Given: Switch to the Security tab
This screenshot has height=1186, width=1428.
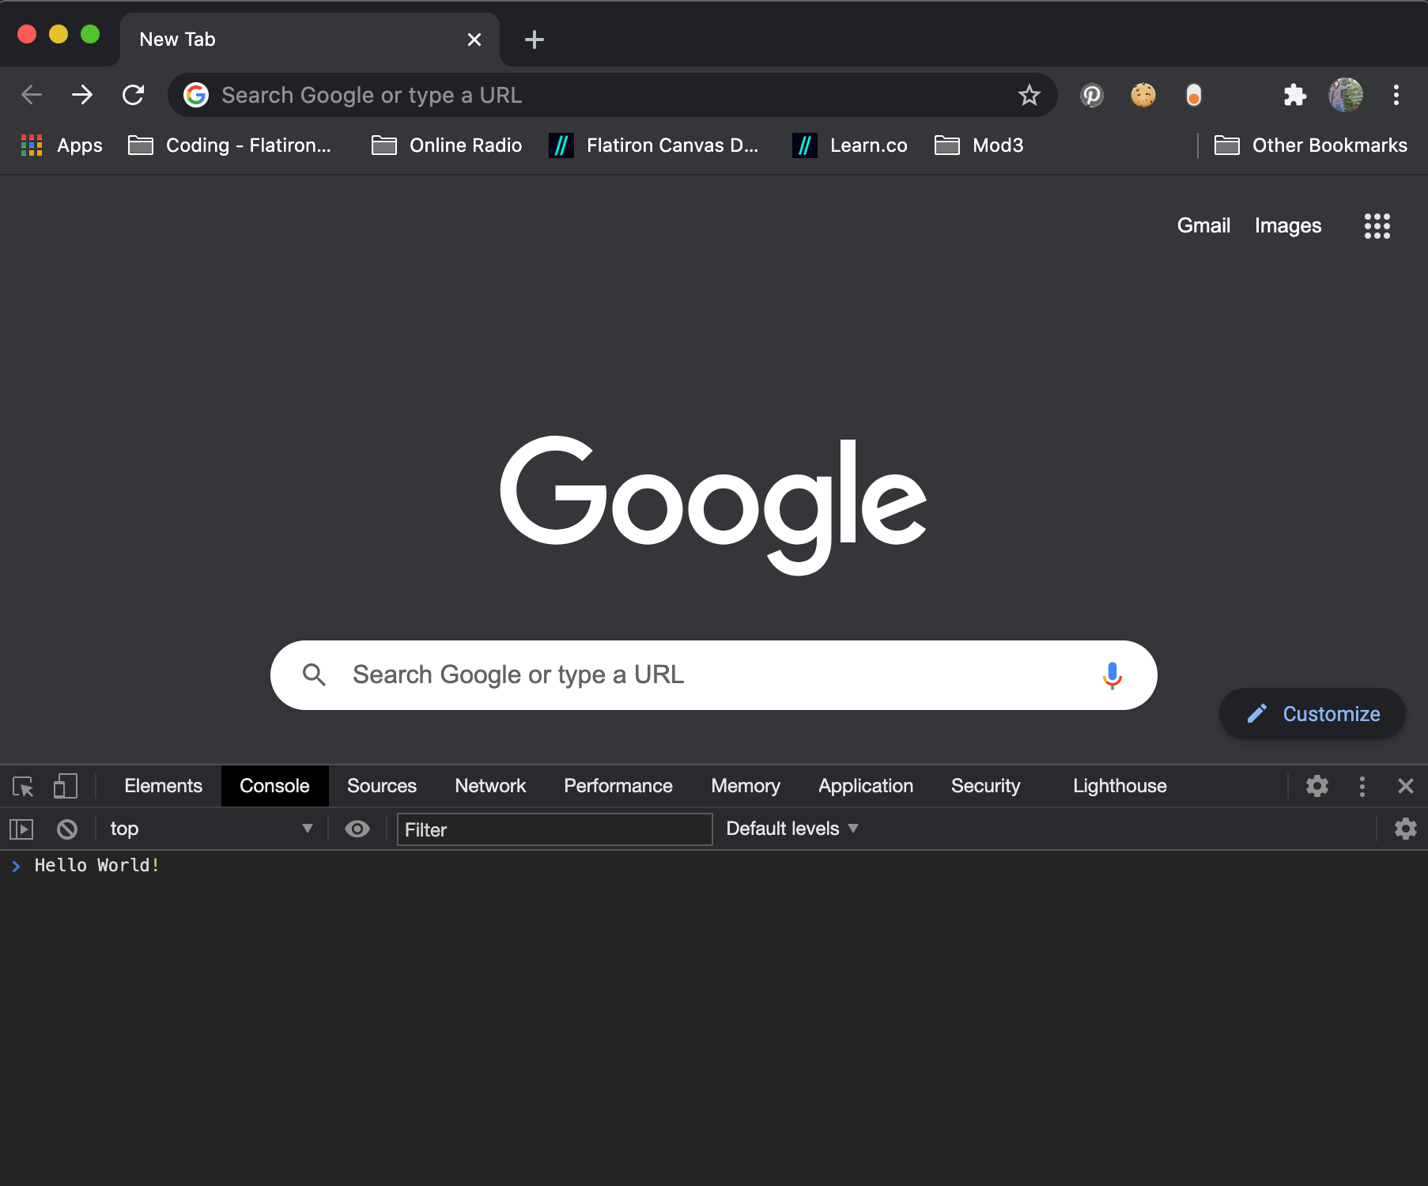Looking at the screenshot, I should 986,786.
